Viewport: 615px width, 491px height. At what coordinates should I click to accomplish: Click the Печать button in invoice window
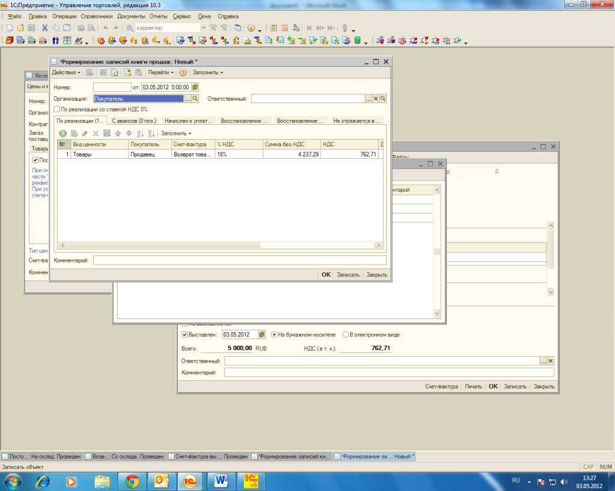[x=473, y=387]
